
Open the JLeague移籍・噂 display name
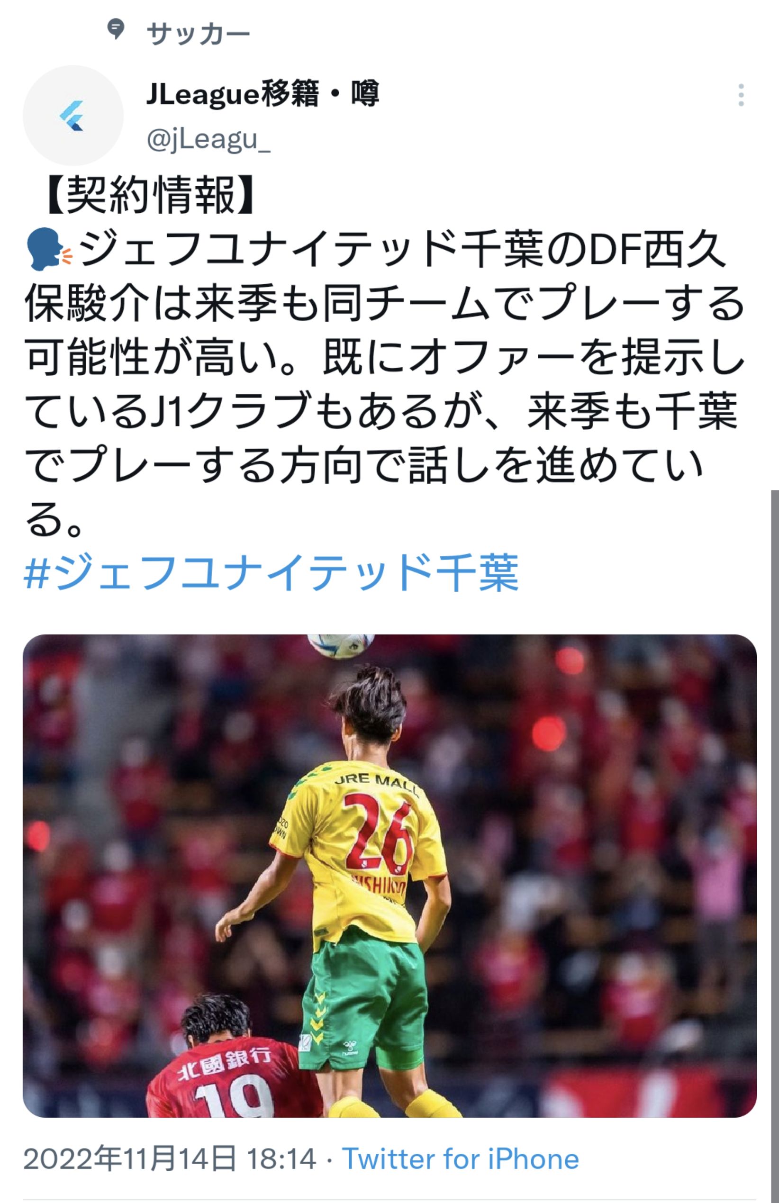[x=263, y=94]
